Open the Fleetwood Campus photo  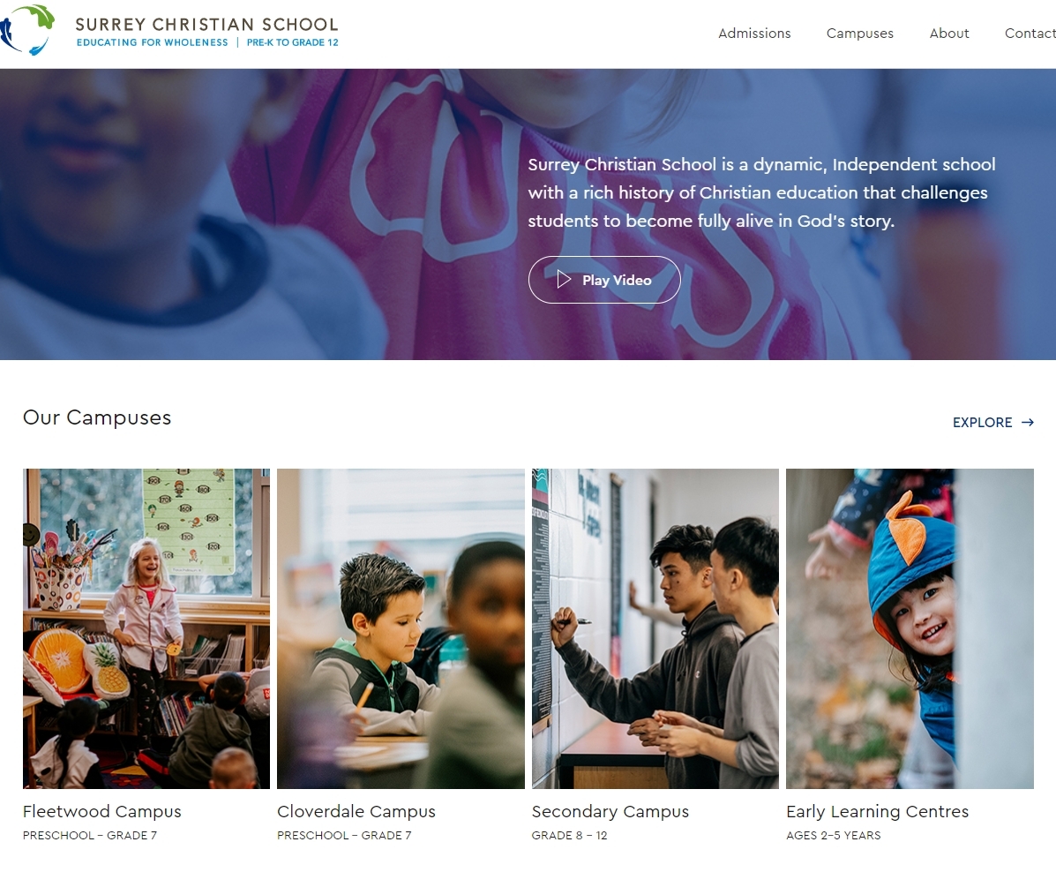[x=146, y=628]
